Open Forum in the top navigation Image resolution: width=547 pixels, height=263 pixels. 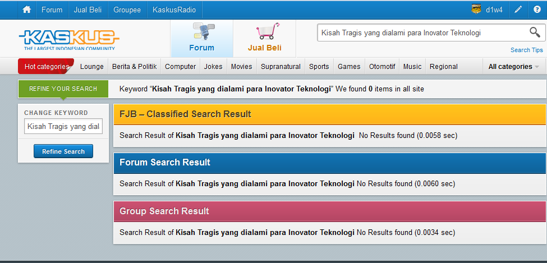pyautogui.click(x=52, y=10)
